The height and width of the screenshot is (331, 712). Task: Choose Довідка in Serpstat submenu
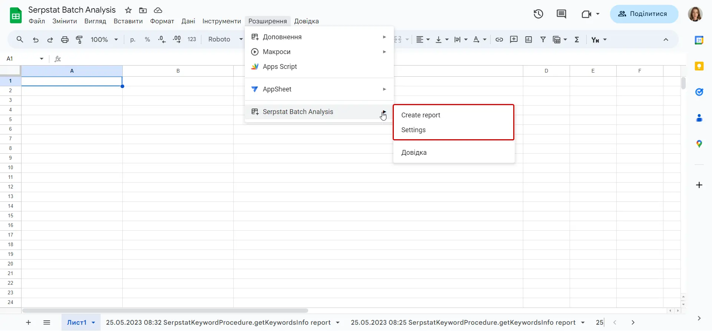pos(454,153)
